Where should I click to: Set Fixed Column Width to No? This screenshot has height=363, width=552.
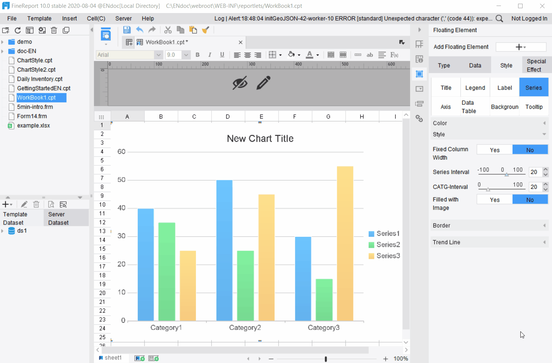(x=530, y=150)
